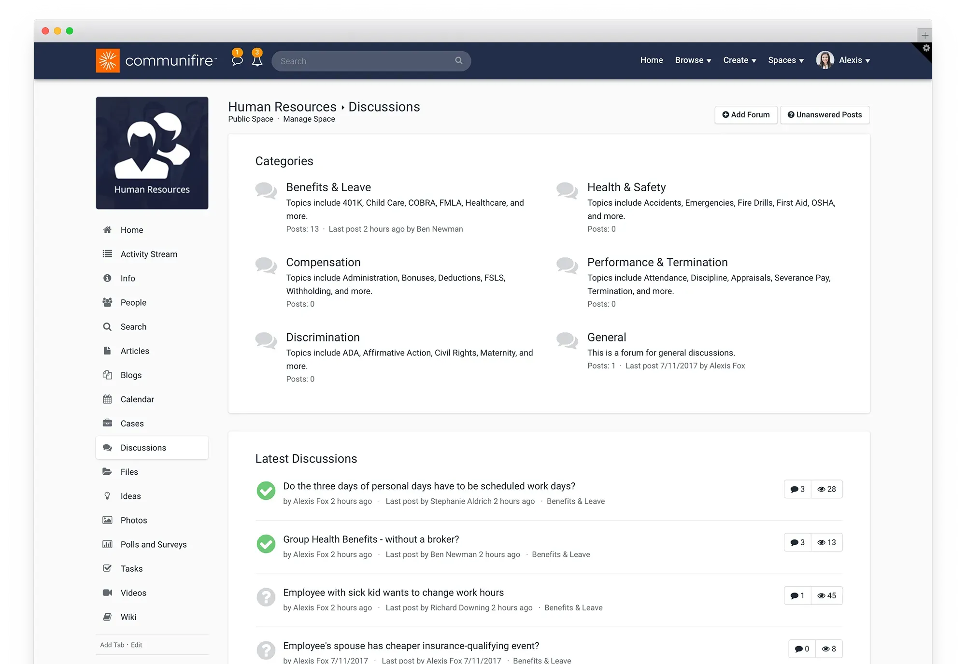Click the Tasks checkbox icon in sidebar

click(107, 568)
